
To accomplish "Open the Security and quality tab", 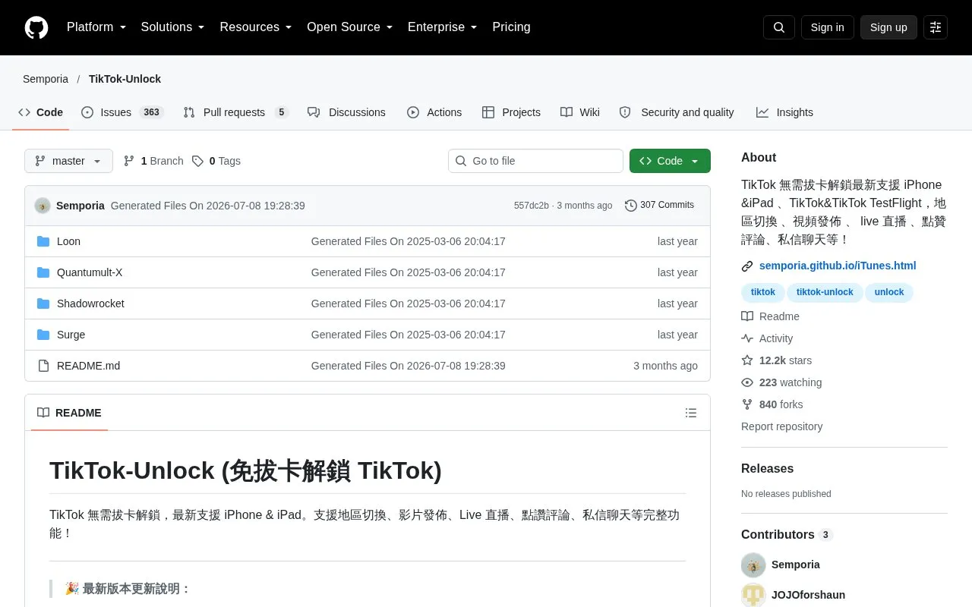I will (677, 112).
